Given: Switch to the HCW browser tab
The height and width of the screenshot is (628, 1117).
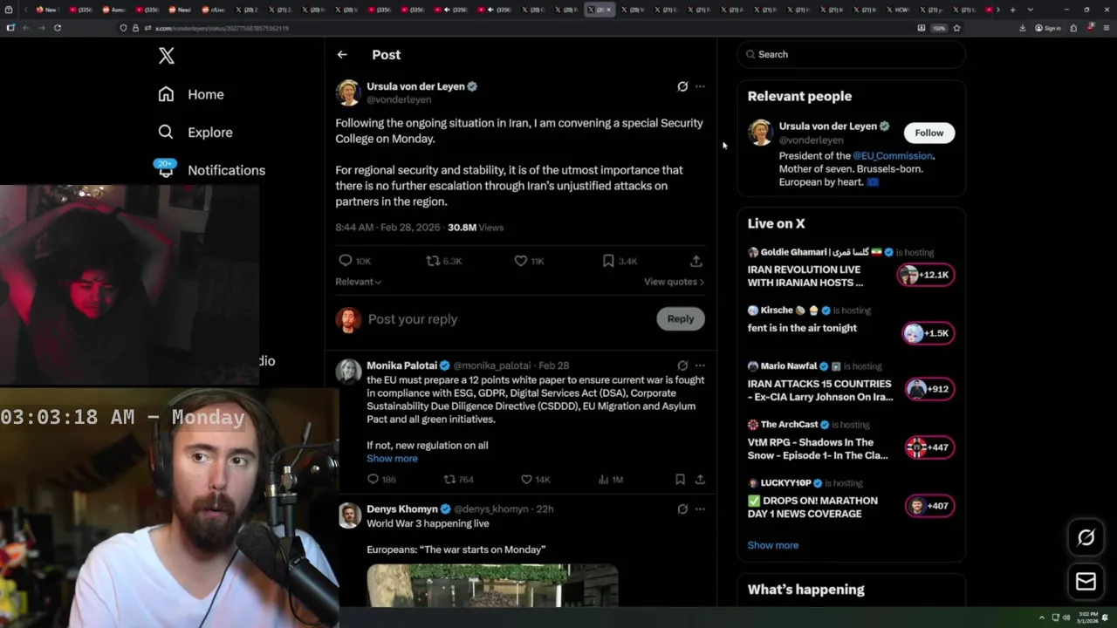Looking at the screenshot, I should [899, 10].
